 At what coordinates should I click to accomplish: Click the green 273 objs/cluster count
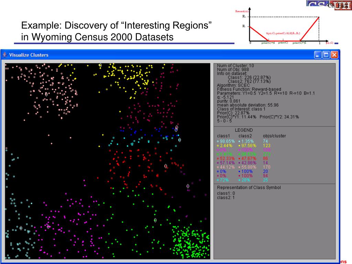click(x=267, y=154)
